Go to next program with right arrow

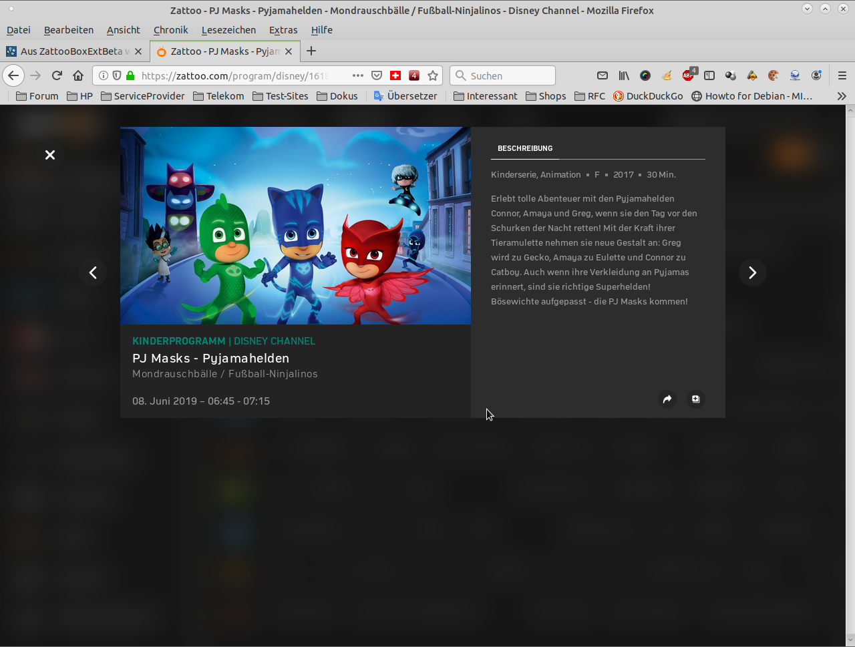coord(752,272)
